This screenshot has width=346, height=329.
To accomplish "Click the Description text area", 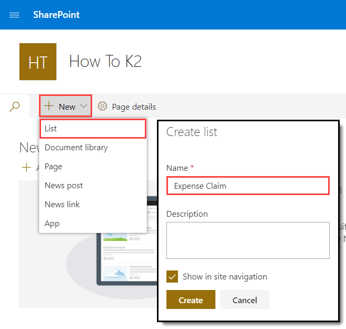I will pos(248,240).
